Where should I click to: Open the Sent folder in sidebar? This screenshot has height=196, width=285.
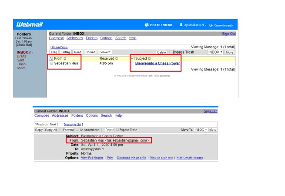(x=21, y=61)
